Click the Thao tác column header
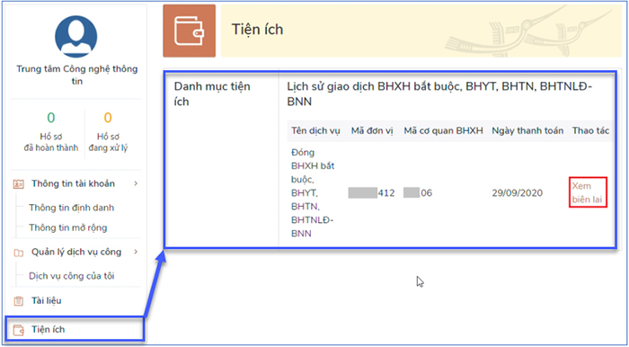 (x=591, y=130)
